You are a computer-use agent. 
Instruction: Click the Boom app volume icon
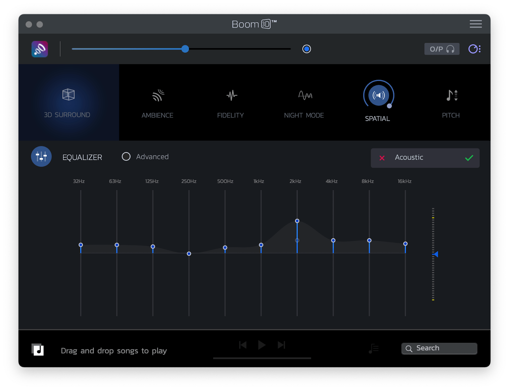40,49
